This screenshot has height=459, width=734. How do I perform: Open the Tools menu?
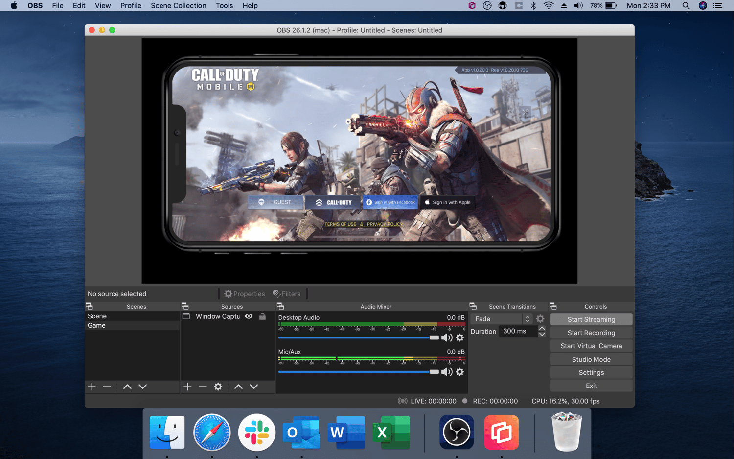224,5
